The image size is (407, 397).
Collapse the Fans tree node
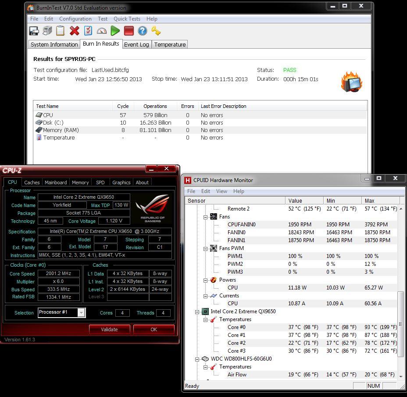click(x=205, y=217)
